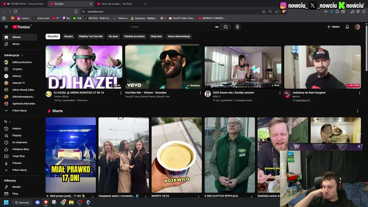Open the YouTube hamburger guide menu
The image size is (368, 207).
tap(6, 27)
